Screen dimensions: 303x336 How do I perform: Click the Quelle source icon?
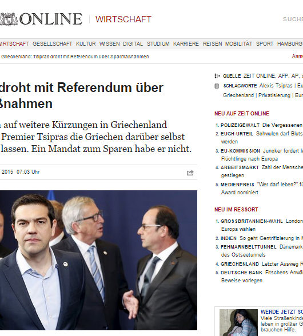pyautogui.click(x=217, y=76)
